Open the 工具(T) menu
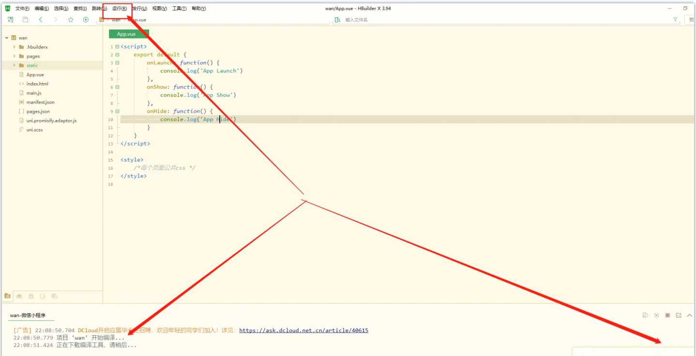The image size is (696, 356). pyautogui.click(x=179, y=9)
